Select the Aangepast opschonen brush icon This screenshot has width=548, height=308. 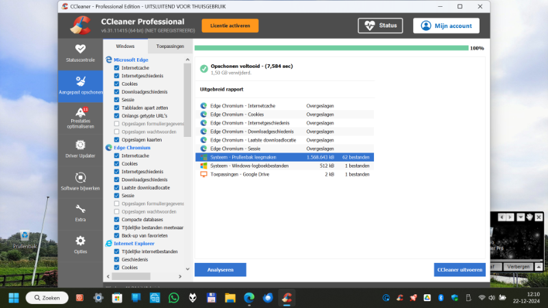(80, 85)
